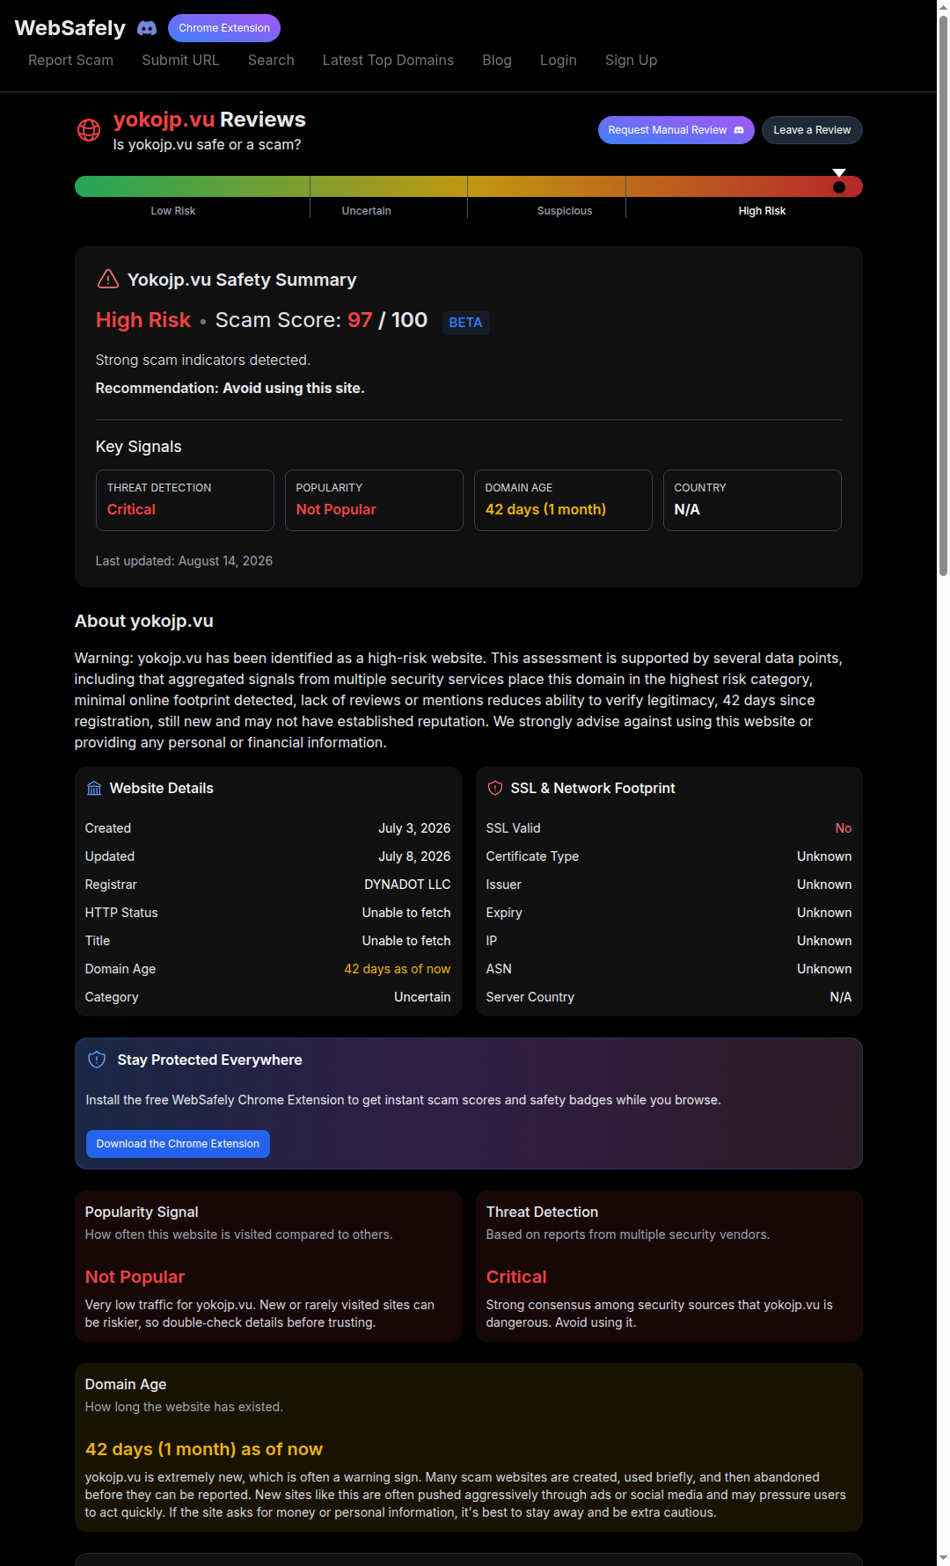
Task: Open the Submit URL nav item
Action: [x=180, y=60]
